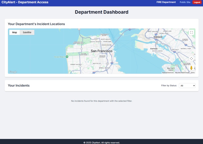
Task: Click the Alameda label on map
Action: coord(154,49)
